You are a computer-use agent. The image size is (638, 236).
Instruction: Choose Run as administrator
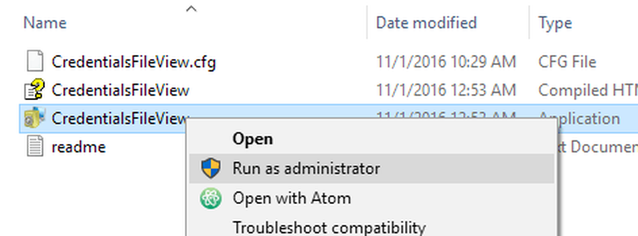click(x=371, y=168)
